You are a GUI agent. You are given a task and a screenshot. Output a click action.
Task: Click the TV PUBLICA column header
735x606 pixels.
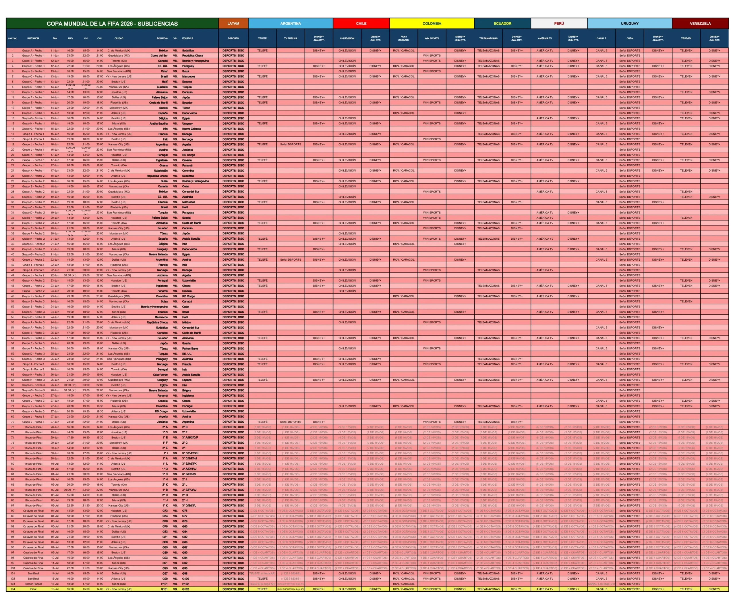[x=291, y=39]
